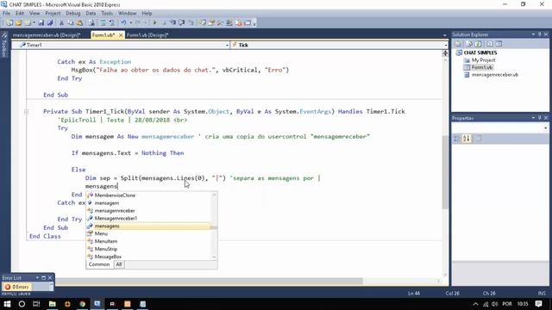
Task: Collapse the Timer1_Tick sub outline
Action: (27, 112)
